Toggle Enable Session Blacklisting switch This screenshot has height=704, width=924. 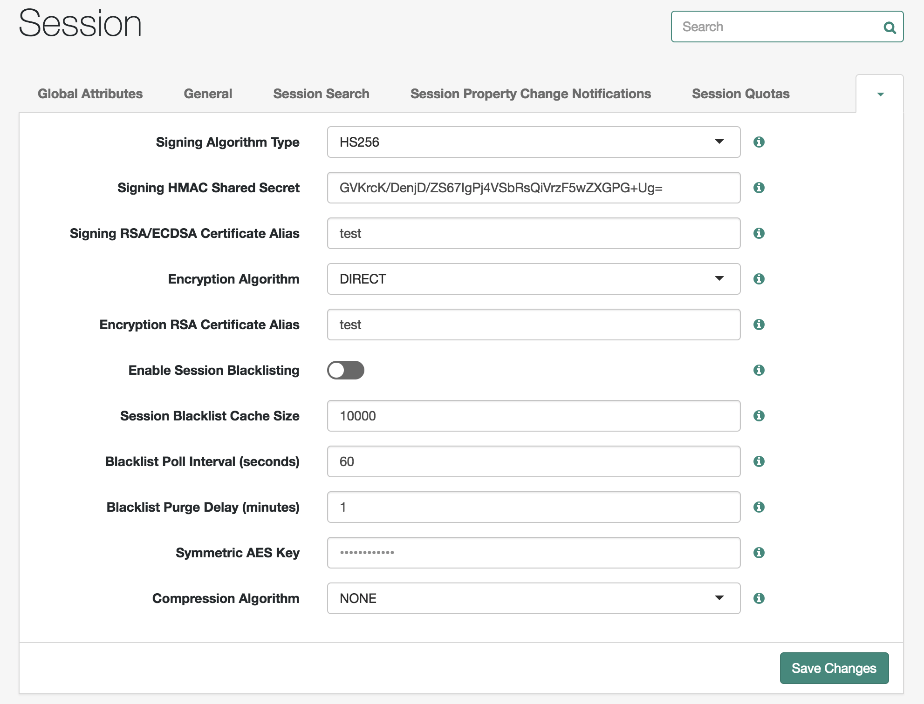346,370
